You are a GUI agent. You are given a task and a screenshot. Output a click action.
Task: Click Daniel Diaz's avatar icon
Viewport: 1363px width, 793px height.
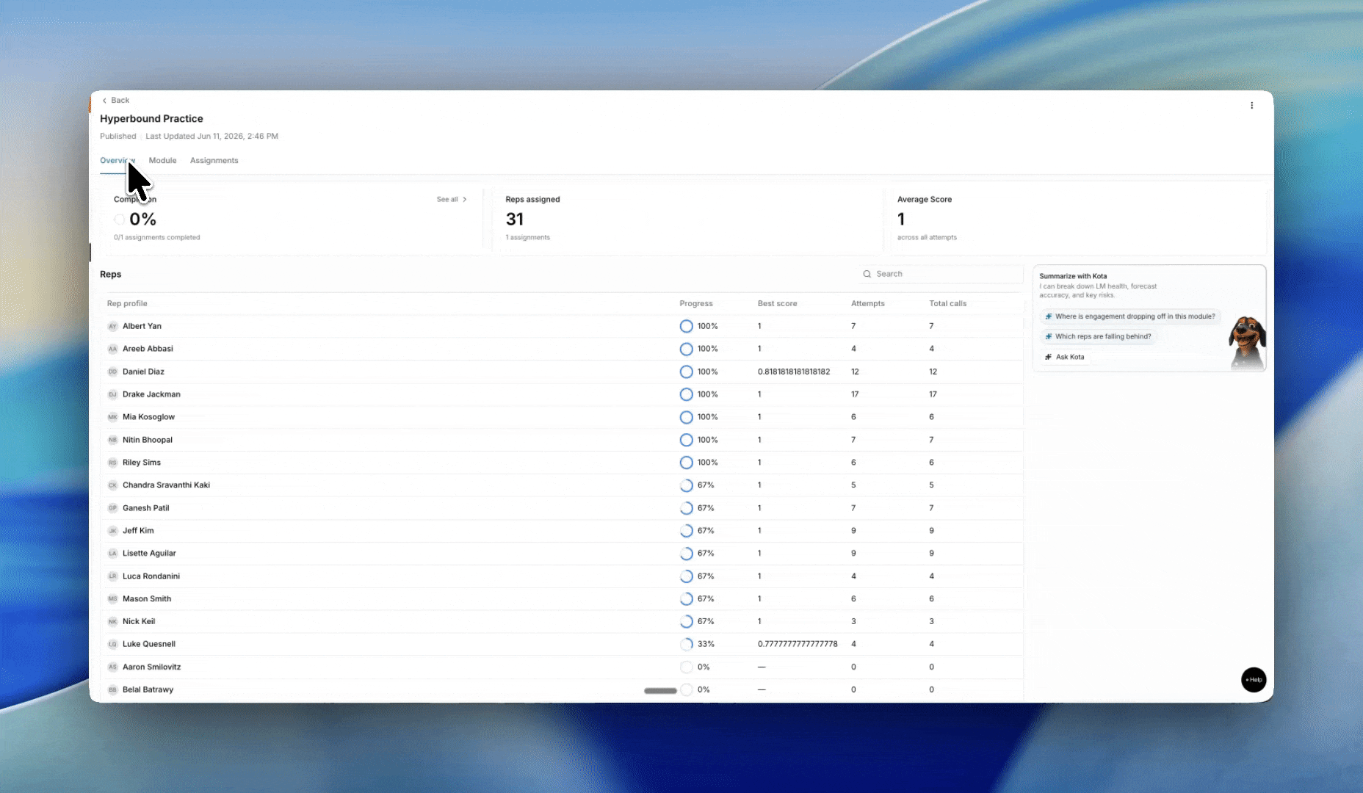pos(112,372)
